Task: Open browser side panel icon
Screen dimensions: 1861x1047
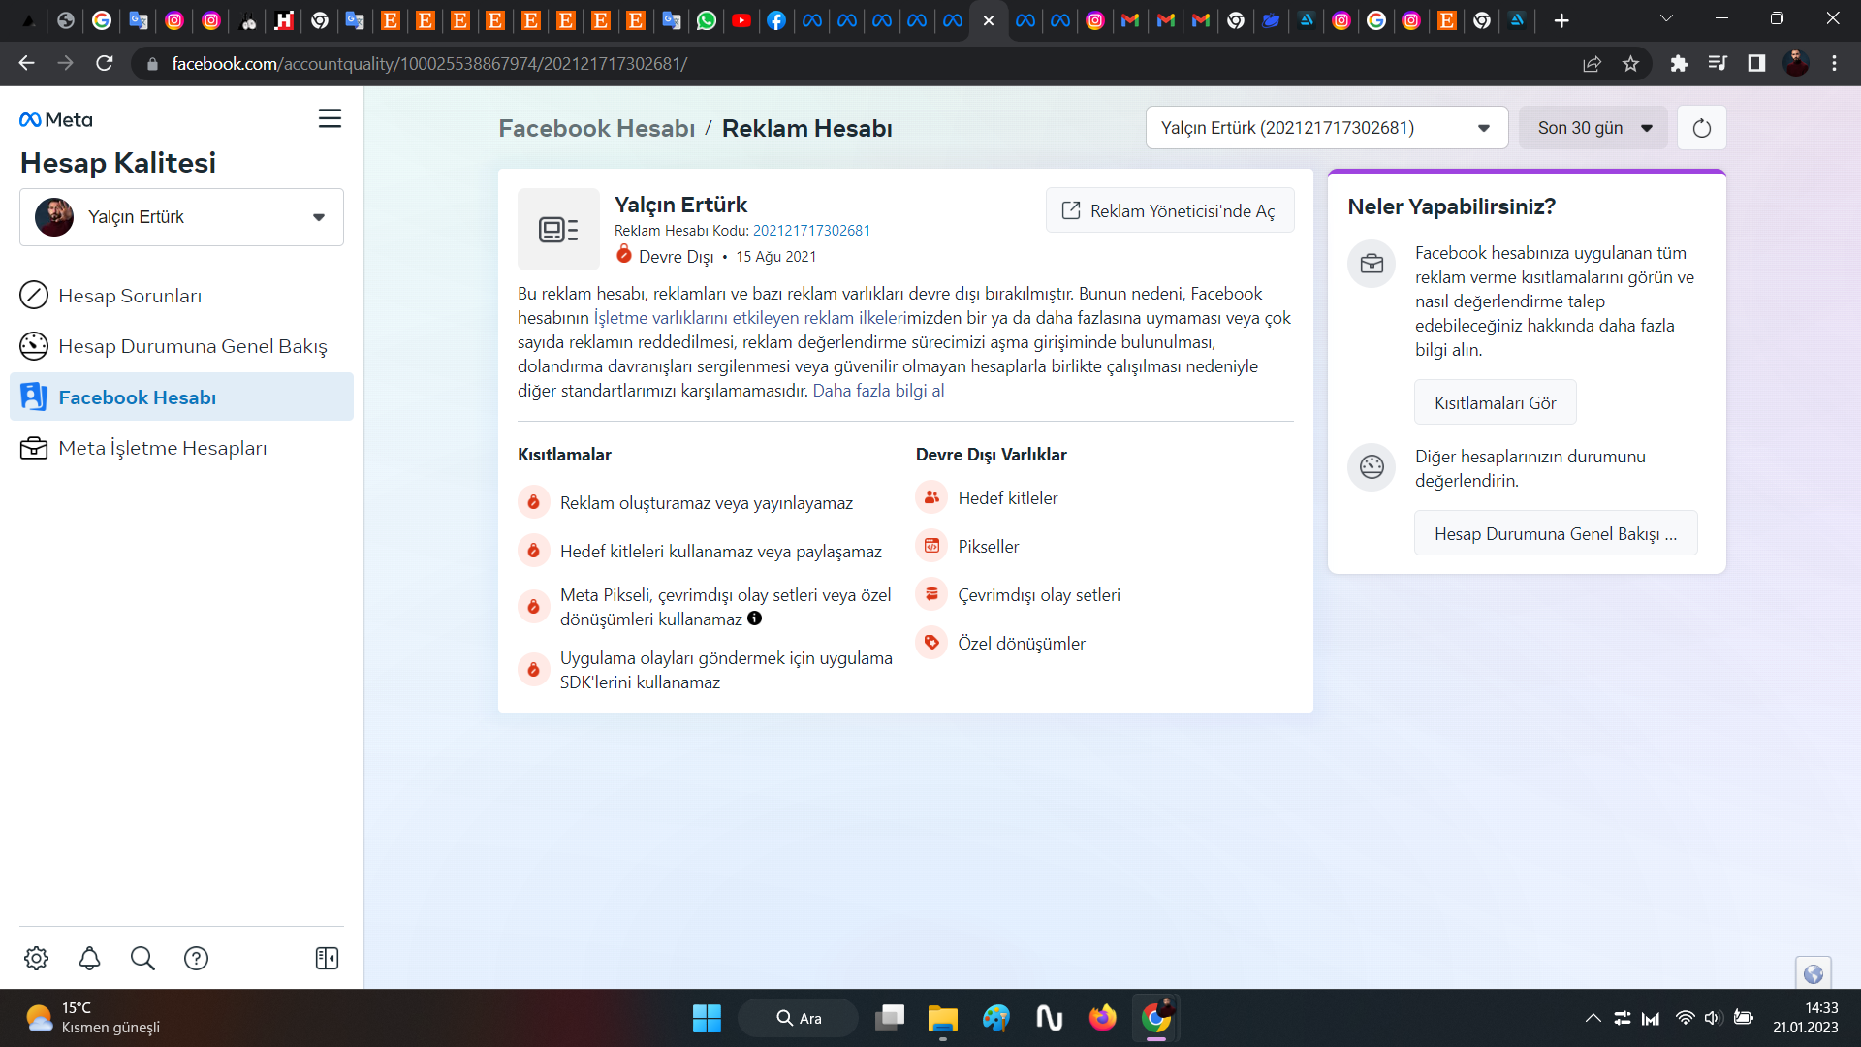Action: (1756, 63)
